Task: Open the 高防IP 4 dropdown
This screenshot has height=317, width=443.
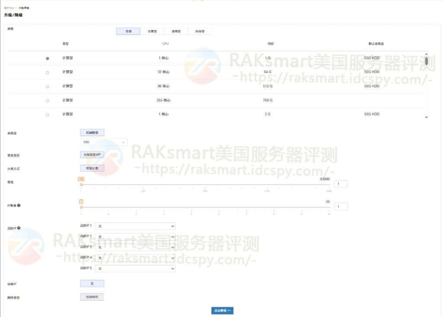Action: tap(135, 258)
